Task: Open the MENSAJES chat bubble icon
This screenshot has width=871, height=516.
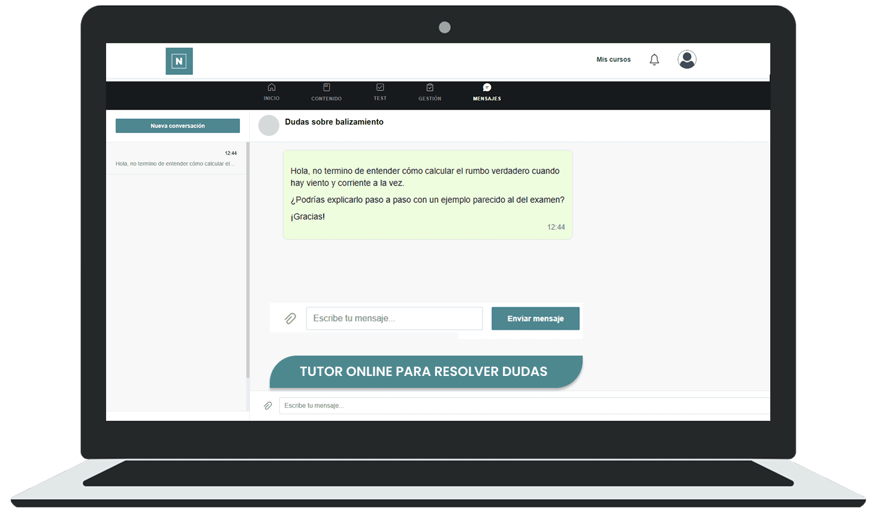Action: point(486,87)
